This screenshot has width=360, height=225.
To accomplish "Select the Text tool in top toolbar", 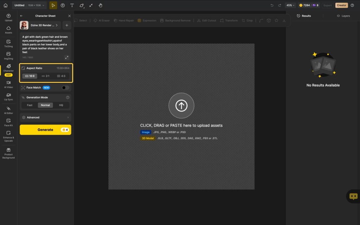I will click(x=72, y=5).
